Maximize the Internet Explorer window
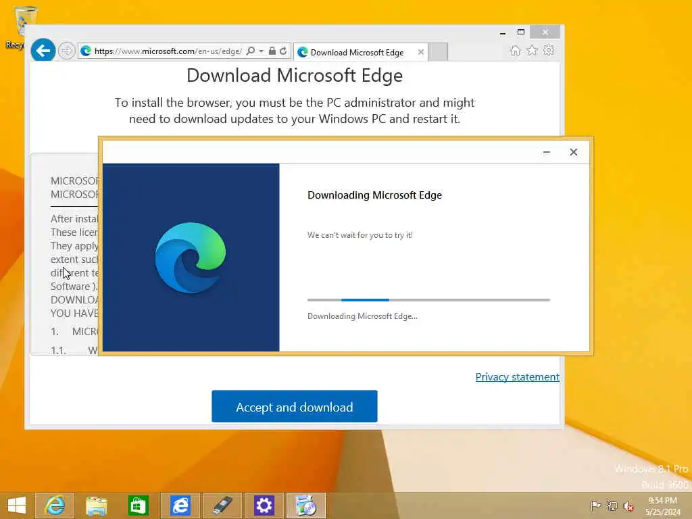The image size is (692, 519). coord(521,32)
